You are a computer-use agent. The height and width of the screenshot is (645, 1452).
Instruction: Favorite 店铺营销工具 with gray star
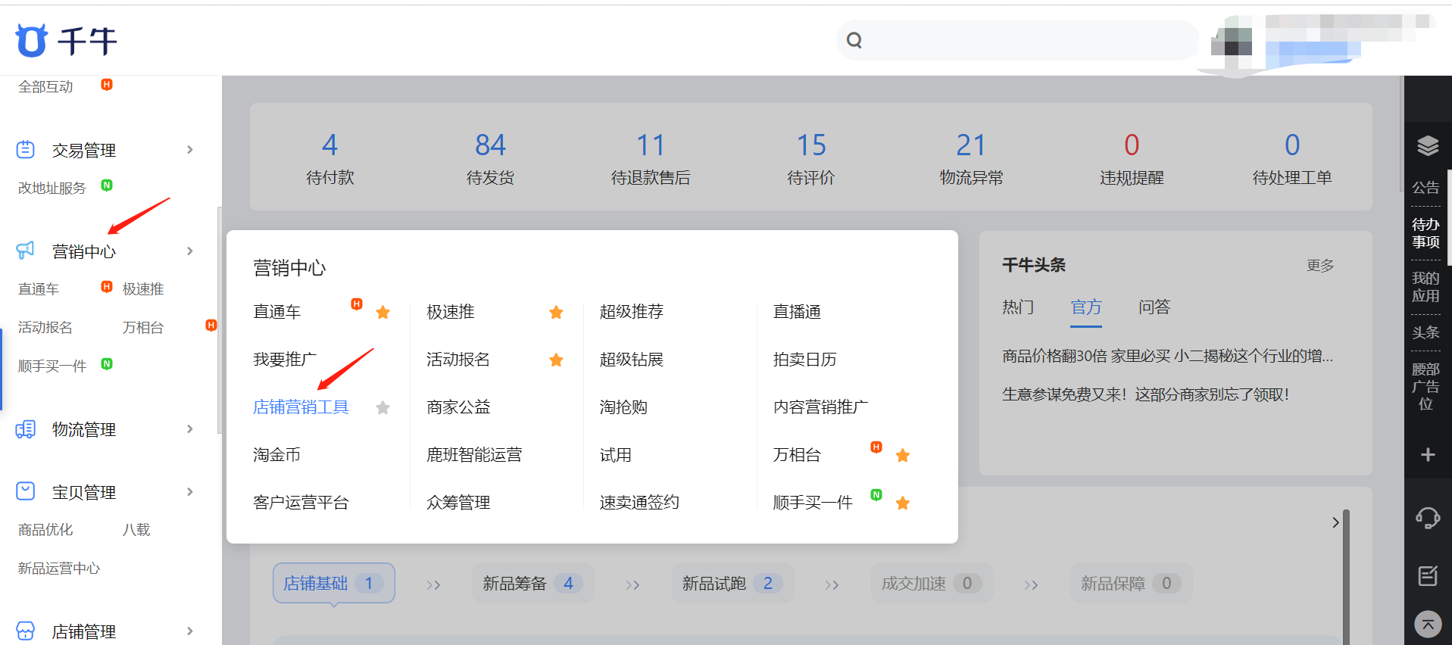[383, 407]
